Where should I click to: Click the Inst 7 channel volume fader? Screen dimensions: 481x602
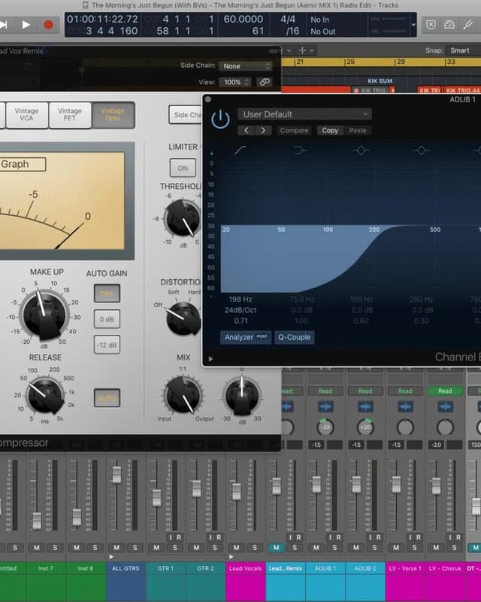(36, 520)
